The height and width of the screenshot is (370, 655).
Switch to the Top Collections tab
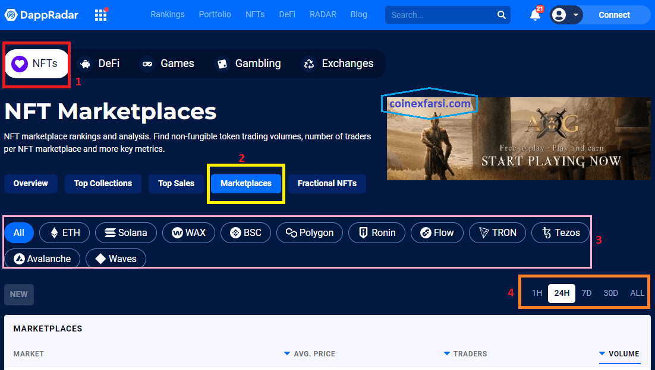click(x=103, y=183)
